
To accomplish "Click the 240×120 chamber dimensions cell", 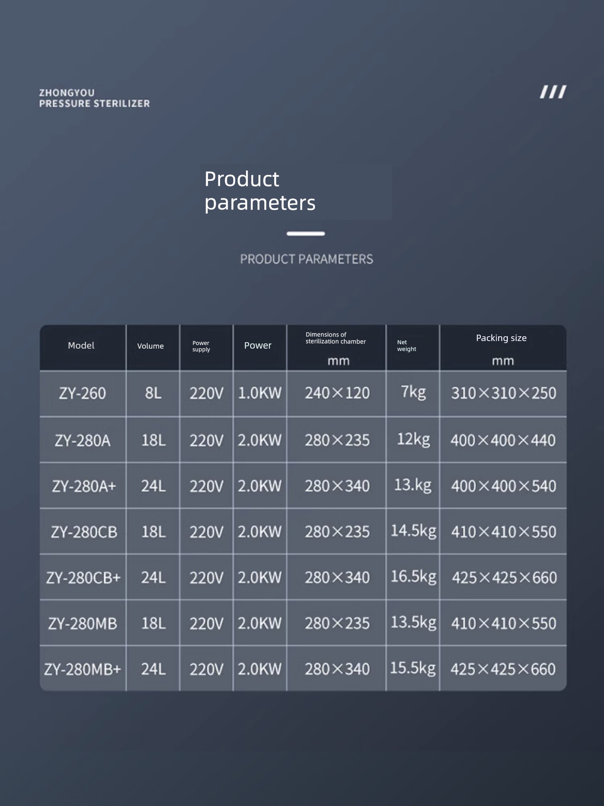I will coord(337,393).
